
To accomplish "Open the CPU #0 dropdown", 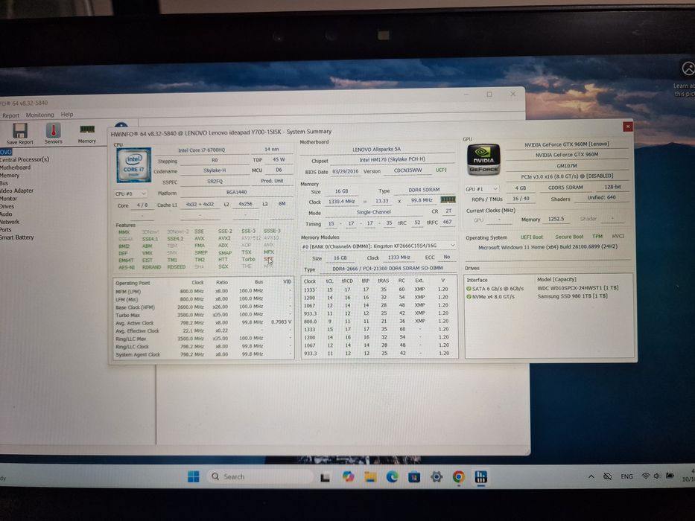I will [130, 194].
